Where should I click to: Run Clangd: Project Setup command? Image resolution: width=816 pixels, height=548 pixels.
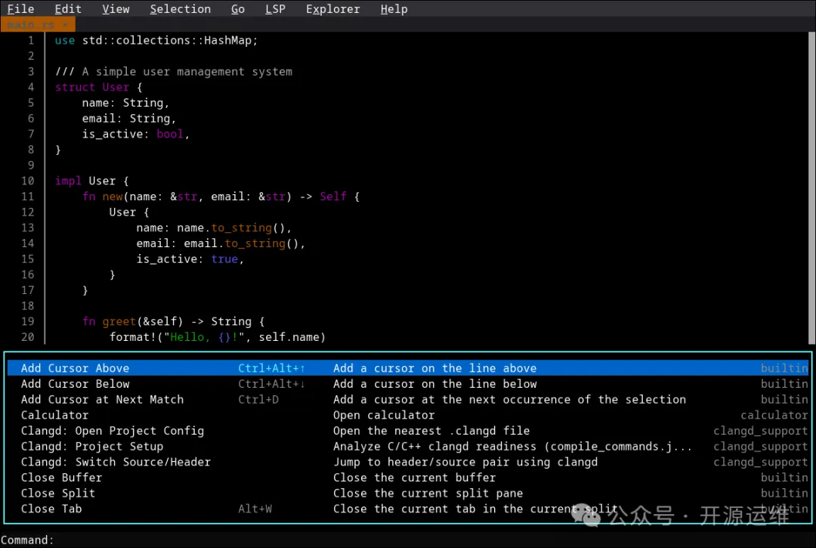(91, 446)
